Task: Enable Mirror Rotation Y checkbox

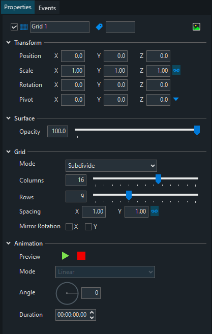Action: tap(88, 227)
